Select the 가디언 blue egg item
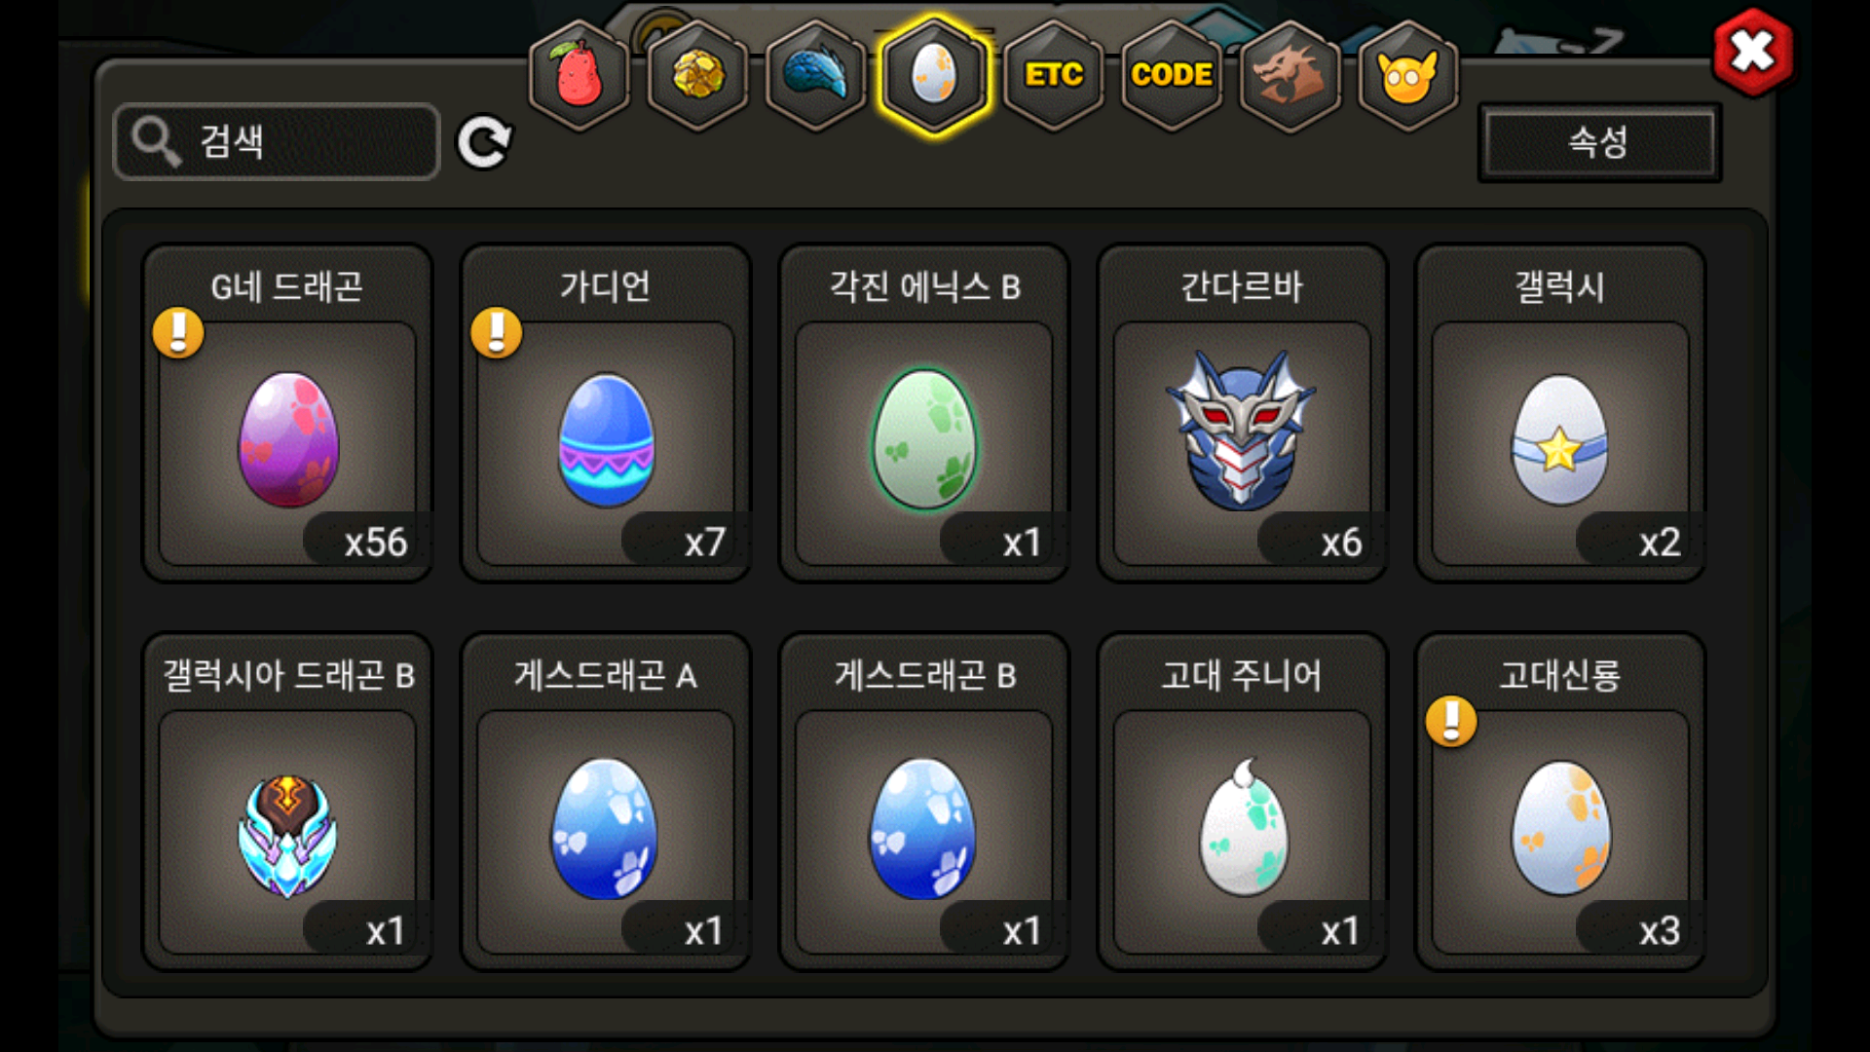This screenshot has width=1870, height=1052. point(606,413)
